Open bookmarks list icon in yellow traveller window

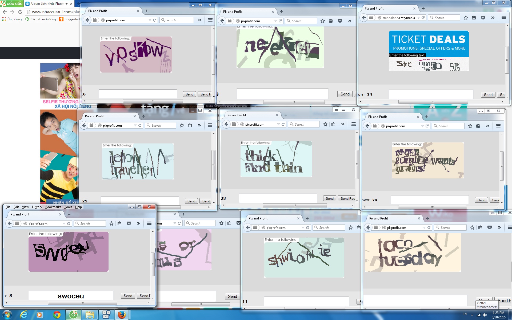(x=190, y=125)
